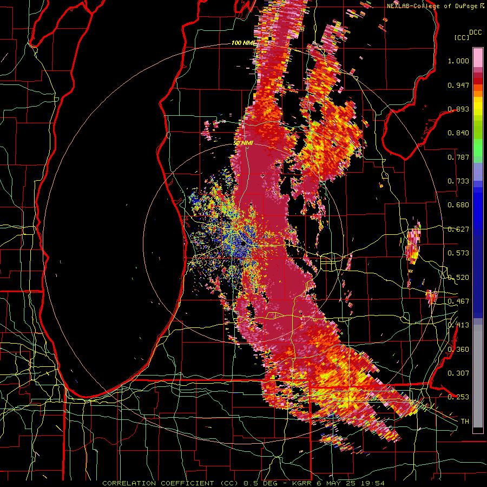The width and height of the screenshot is (487, 487).
Task: Click the 50 NMI range ring label
Action: (x=243, y=143)
